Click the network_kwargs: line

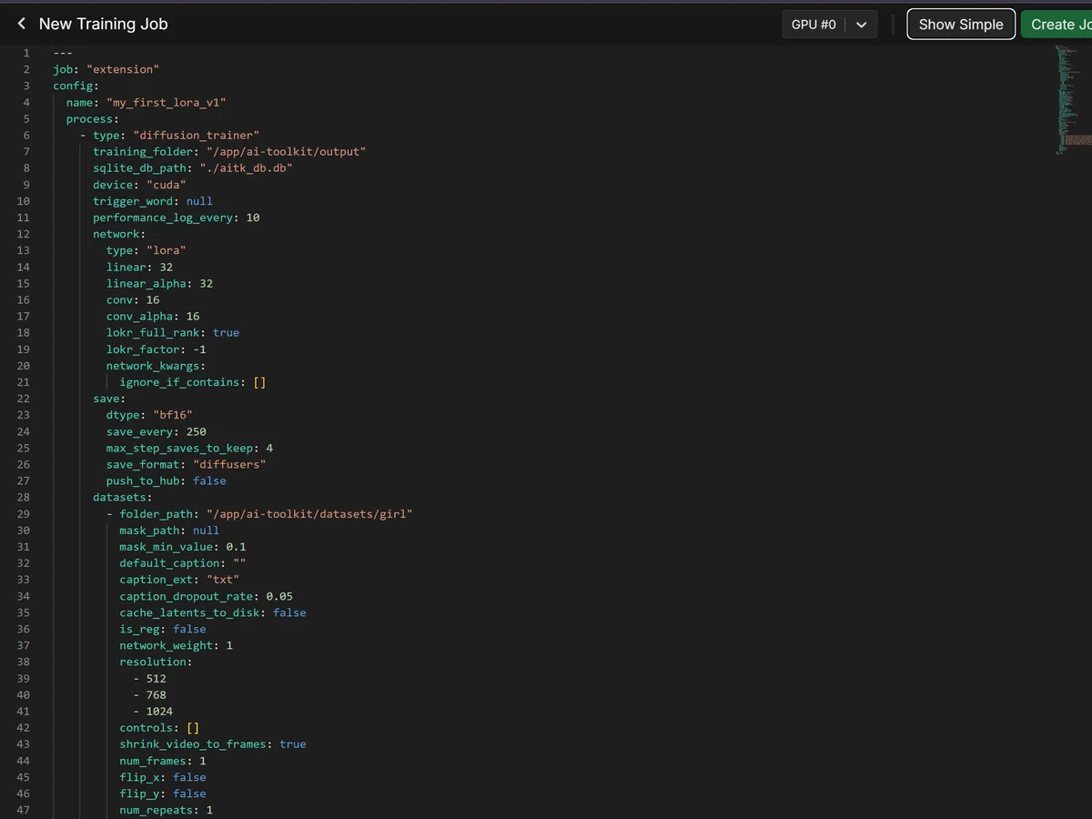[156, 366]
